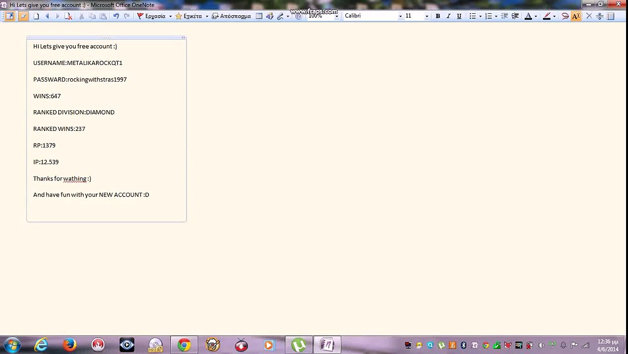Select the pen drawing tool
The width and height of the screenshot is (628, 354).
pyautogui.click(x=281, y=16)
